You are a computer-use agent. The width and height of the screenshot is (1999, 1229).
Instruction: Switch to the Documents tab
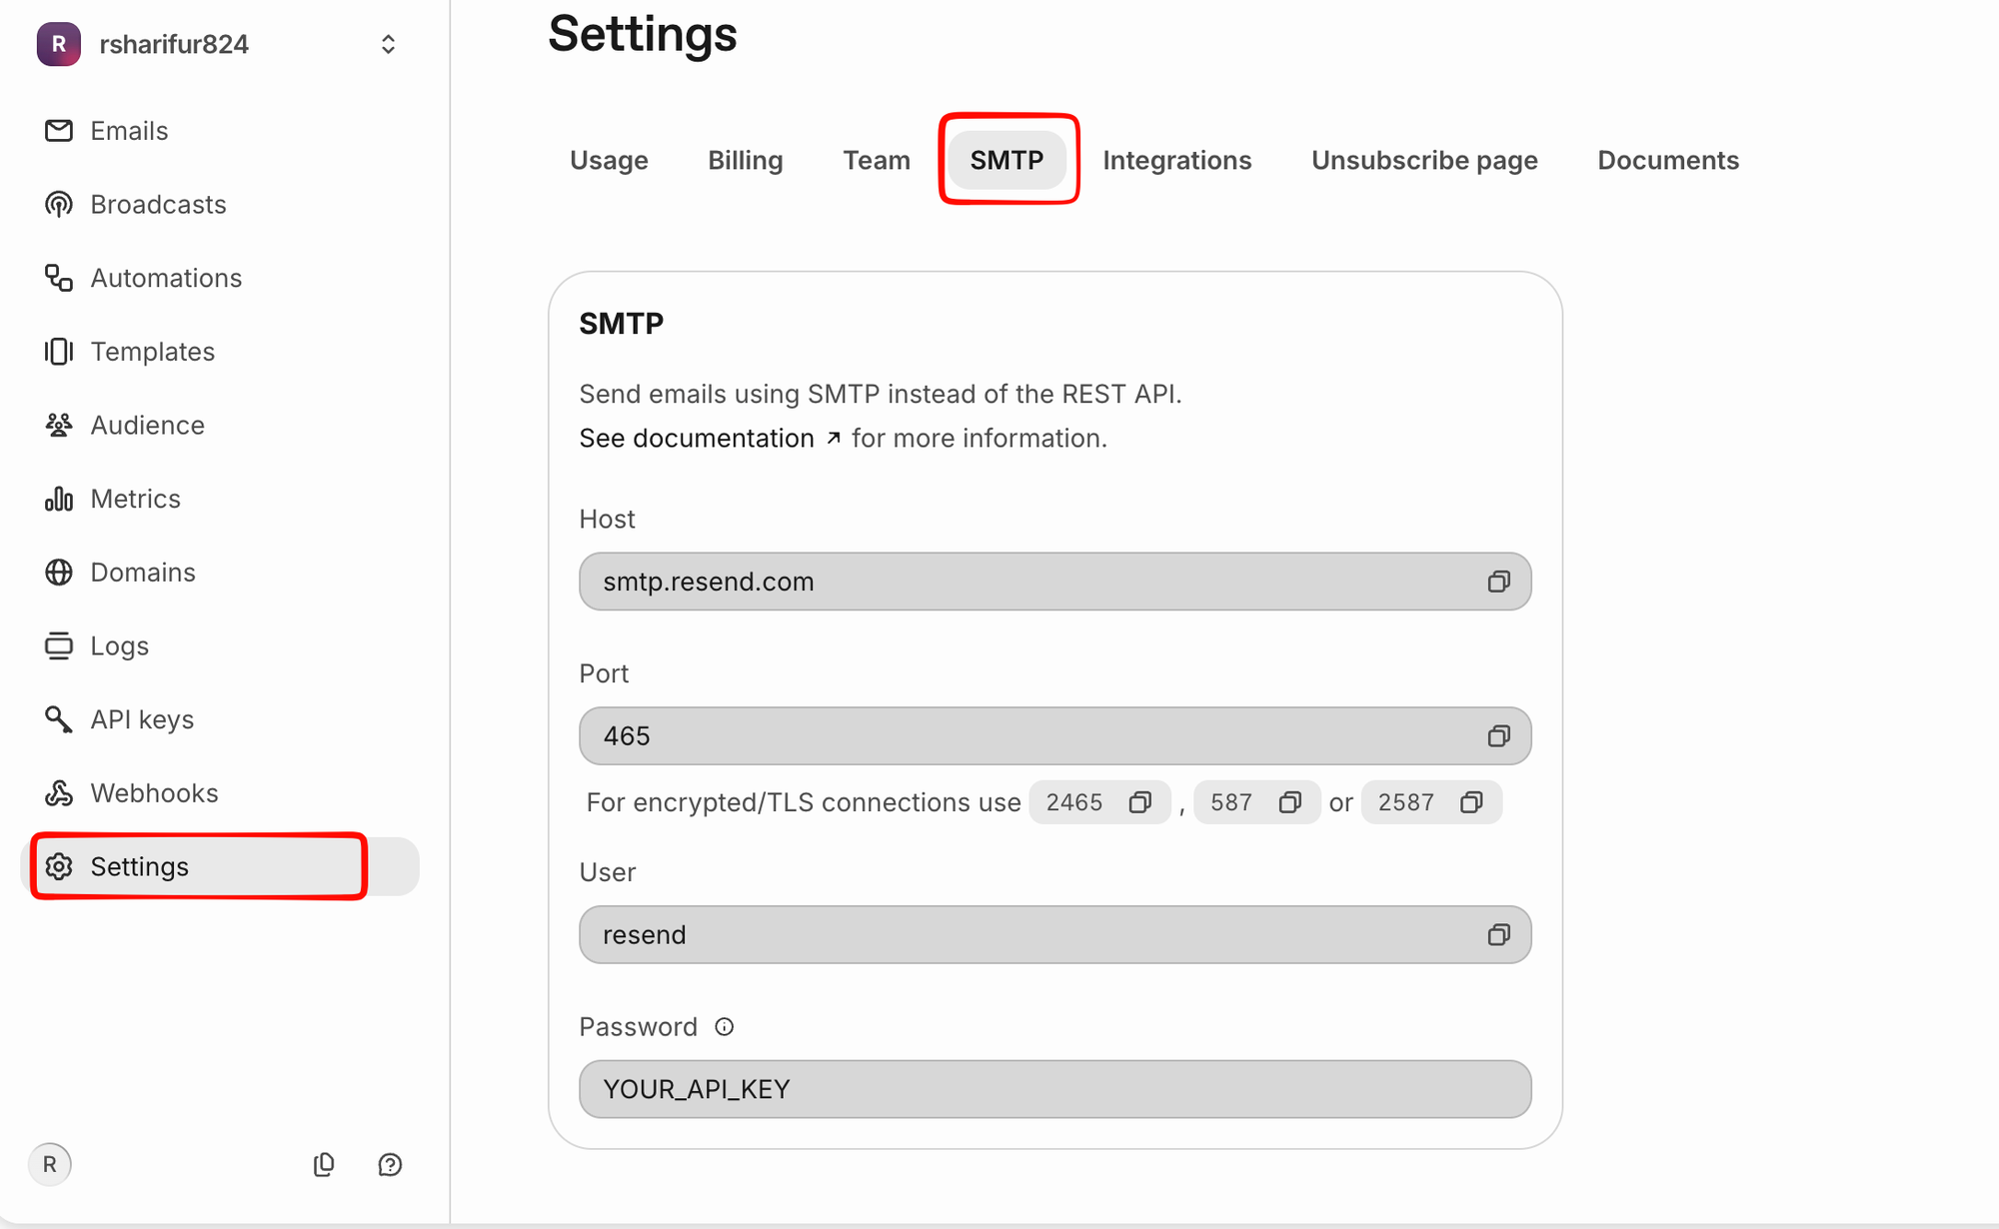pyautogui.click(x=1668, y=160)
